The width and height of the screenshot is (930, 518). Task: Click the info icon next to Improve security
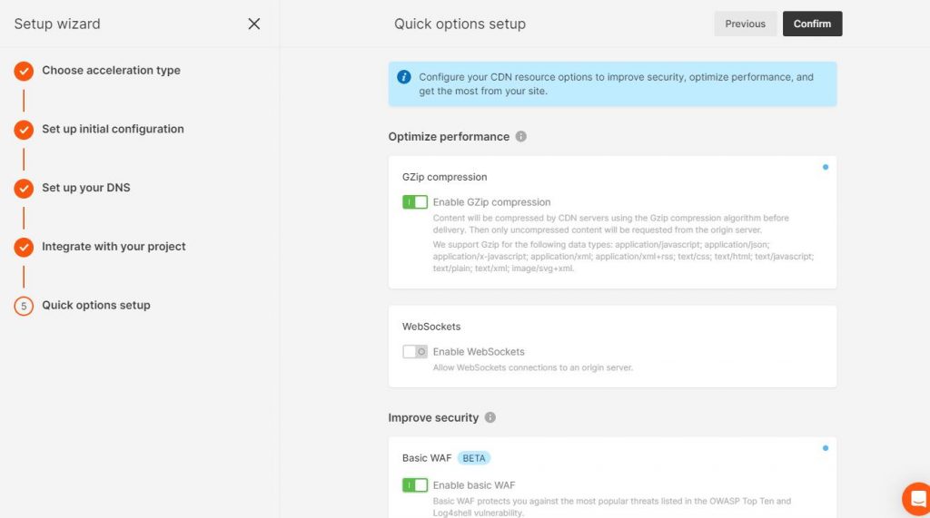click(490, 418)
